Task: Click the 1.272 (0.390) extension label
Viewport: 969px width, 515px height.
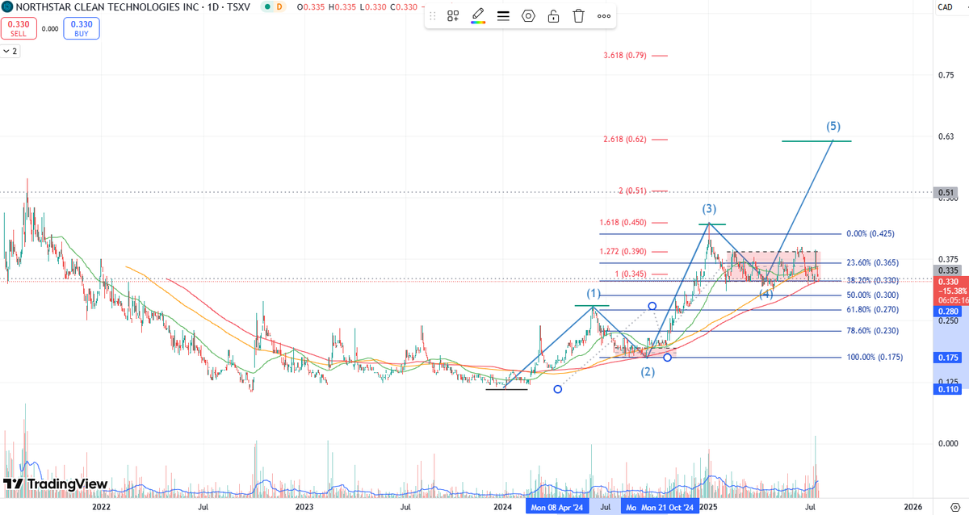Action: point(623,251)
